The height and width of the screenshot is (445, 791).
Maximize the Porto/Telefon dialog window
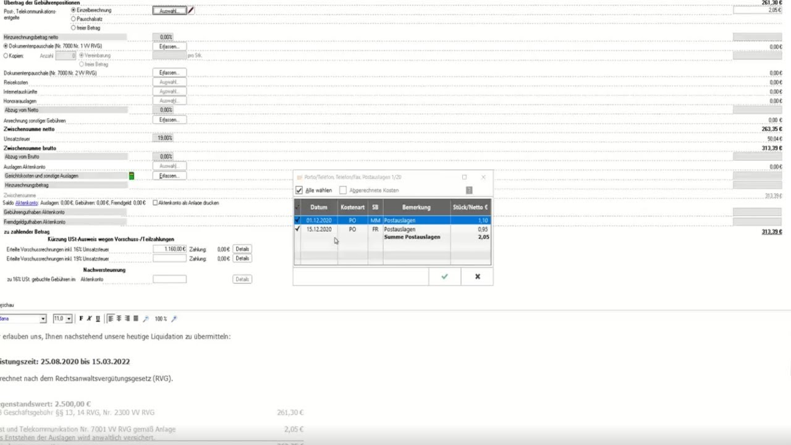(464, 177)
